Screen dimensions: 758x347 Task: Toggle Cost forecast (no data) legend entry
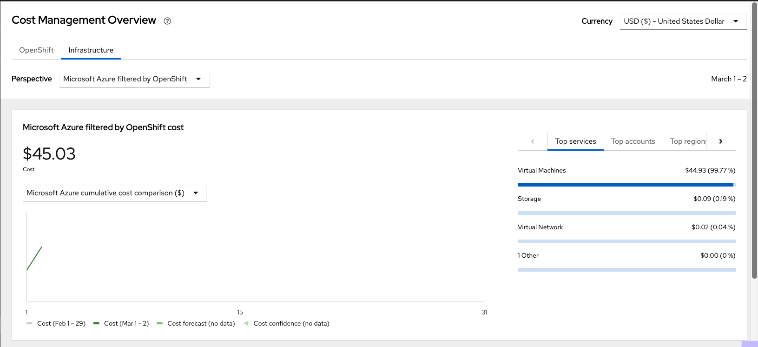pos(196,323)
